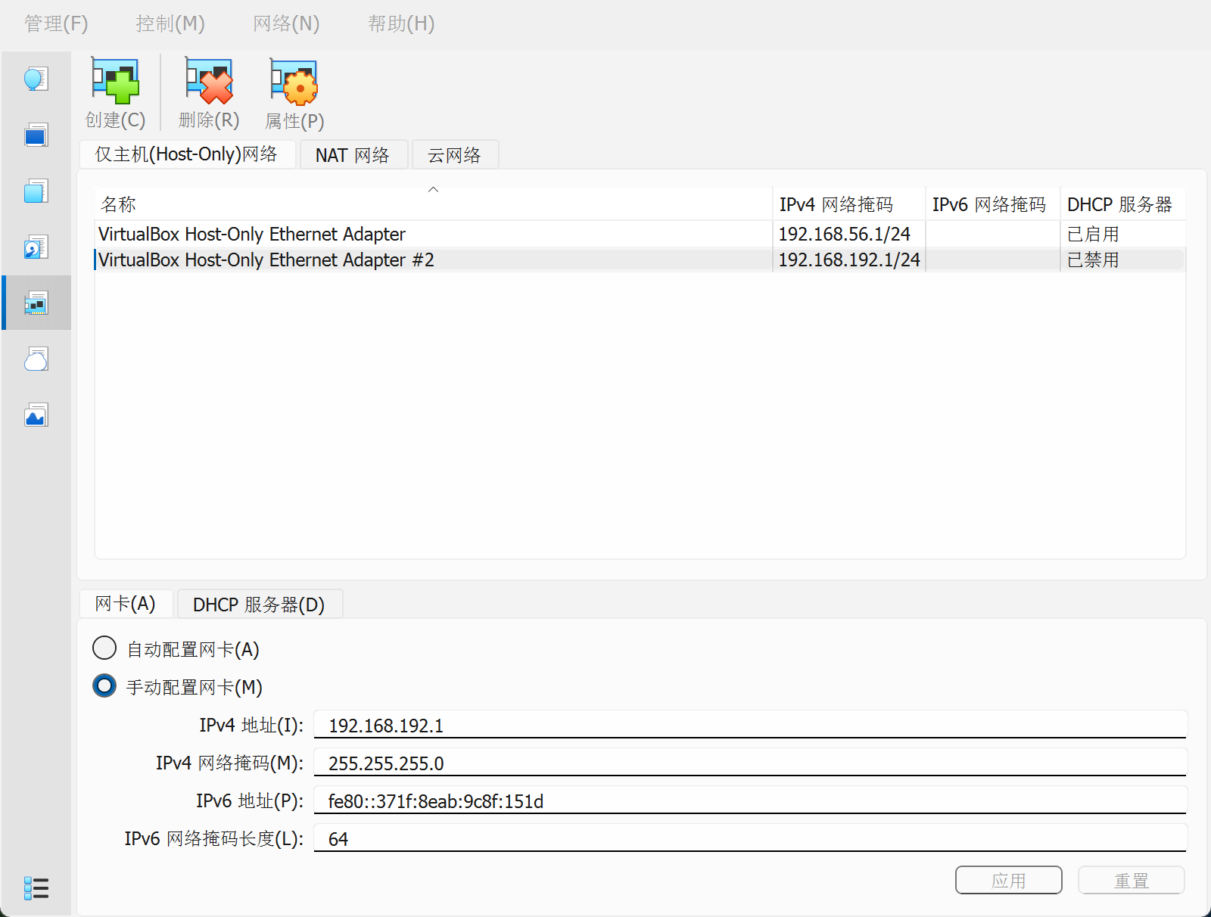Switch to the NAT 网络 tab
This screenshot has height=917, width=1211.
(x=353, y=155)
